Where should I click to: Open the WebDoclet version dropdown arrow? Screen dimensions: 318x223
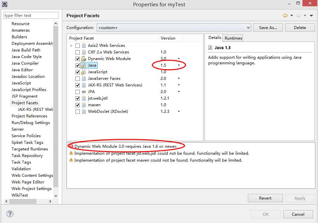coord(179,111)
